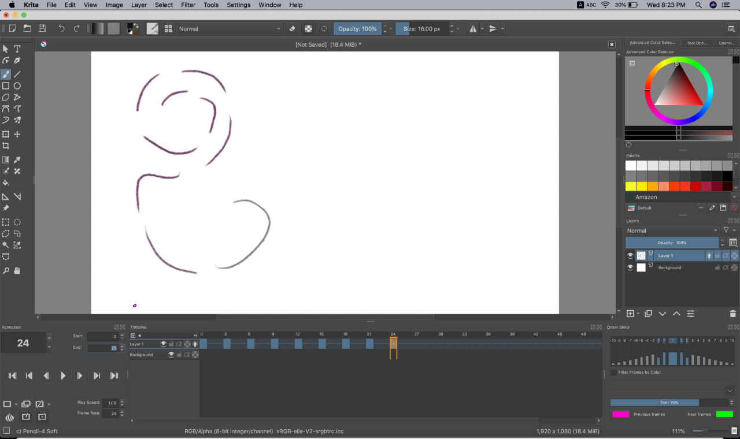Viewport: 740px width, 439px height.
Task: Open the Filter menu
Action: click(x=188, y=5)
